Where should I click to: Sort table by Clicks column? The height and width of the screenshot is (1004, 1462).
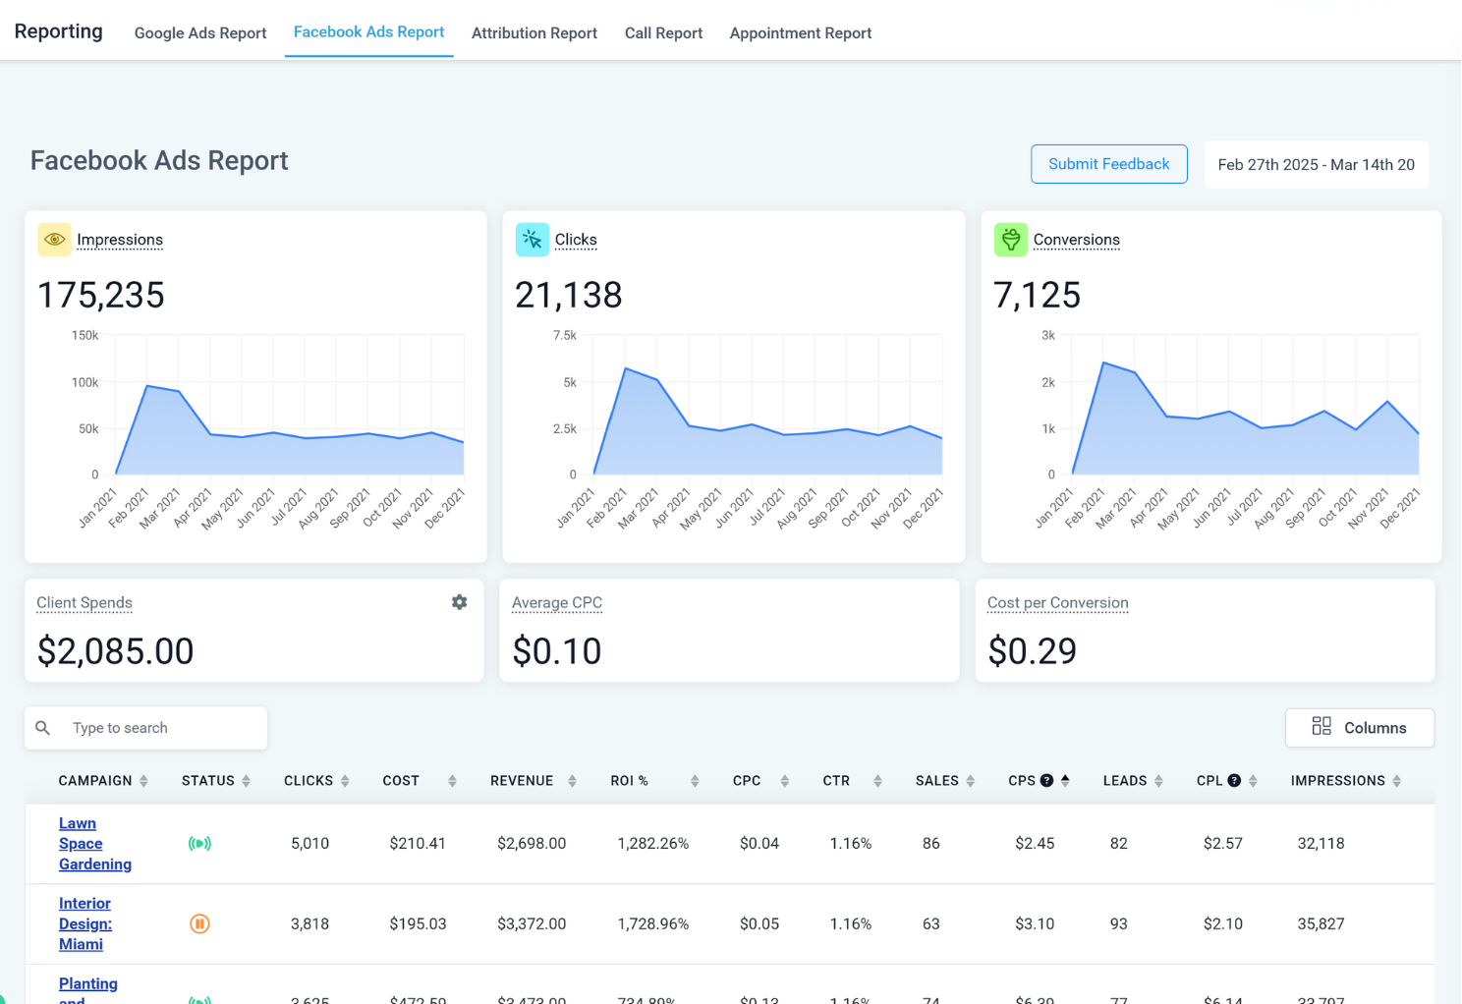pyautogui.click(x=345, y=781)
